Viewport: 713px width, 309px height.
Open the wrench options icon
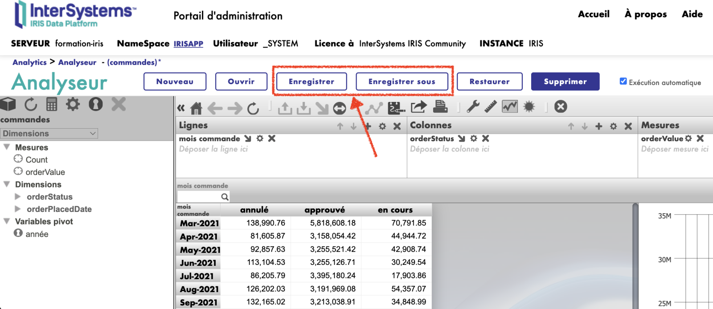coord(473,107)
